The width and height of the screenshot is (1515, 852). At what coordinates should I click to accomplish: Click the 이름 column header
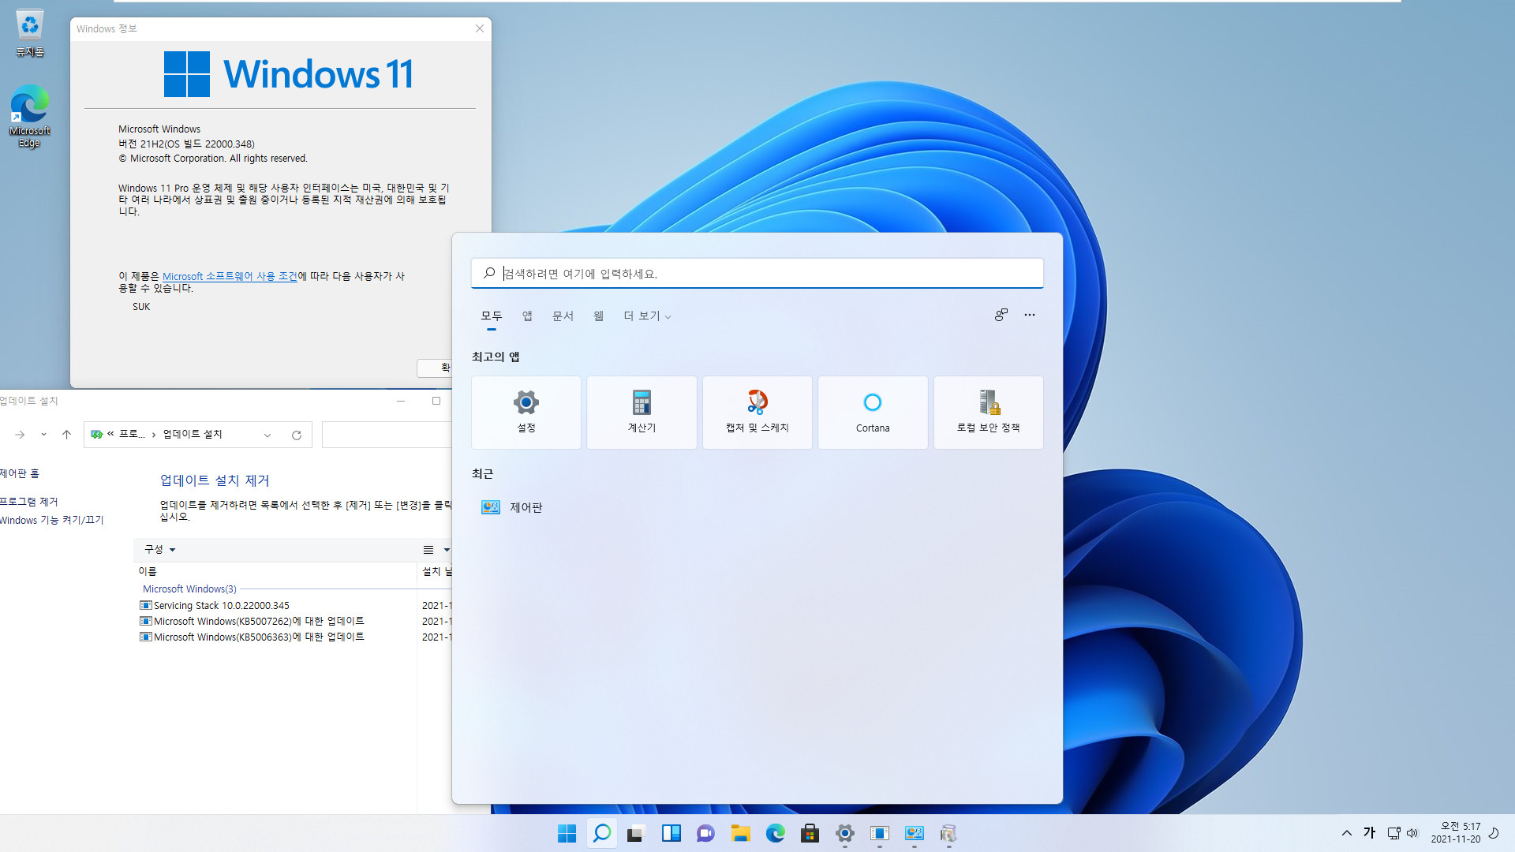276,571
